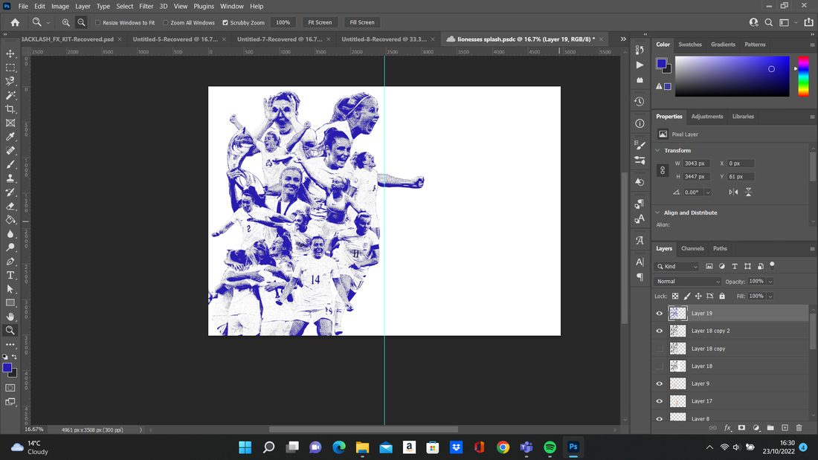Hide Layer 18 copy 2
Screen dimensions: 818x460
click(660, 331)
